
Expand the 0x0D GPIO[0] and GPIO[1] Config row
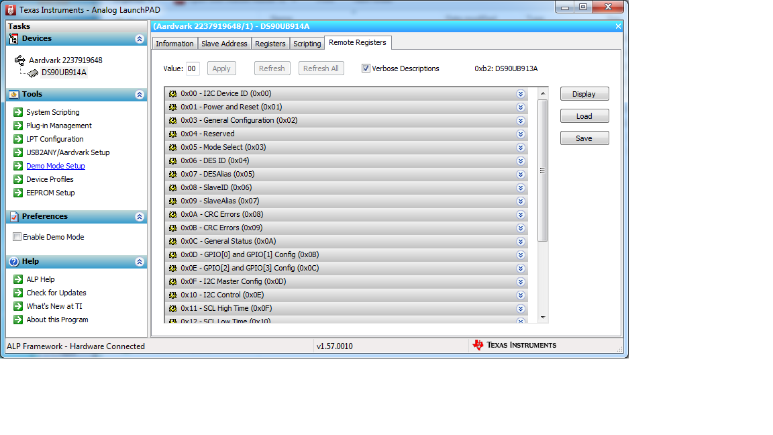coord(521,255)
